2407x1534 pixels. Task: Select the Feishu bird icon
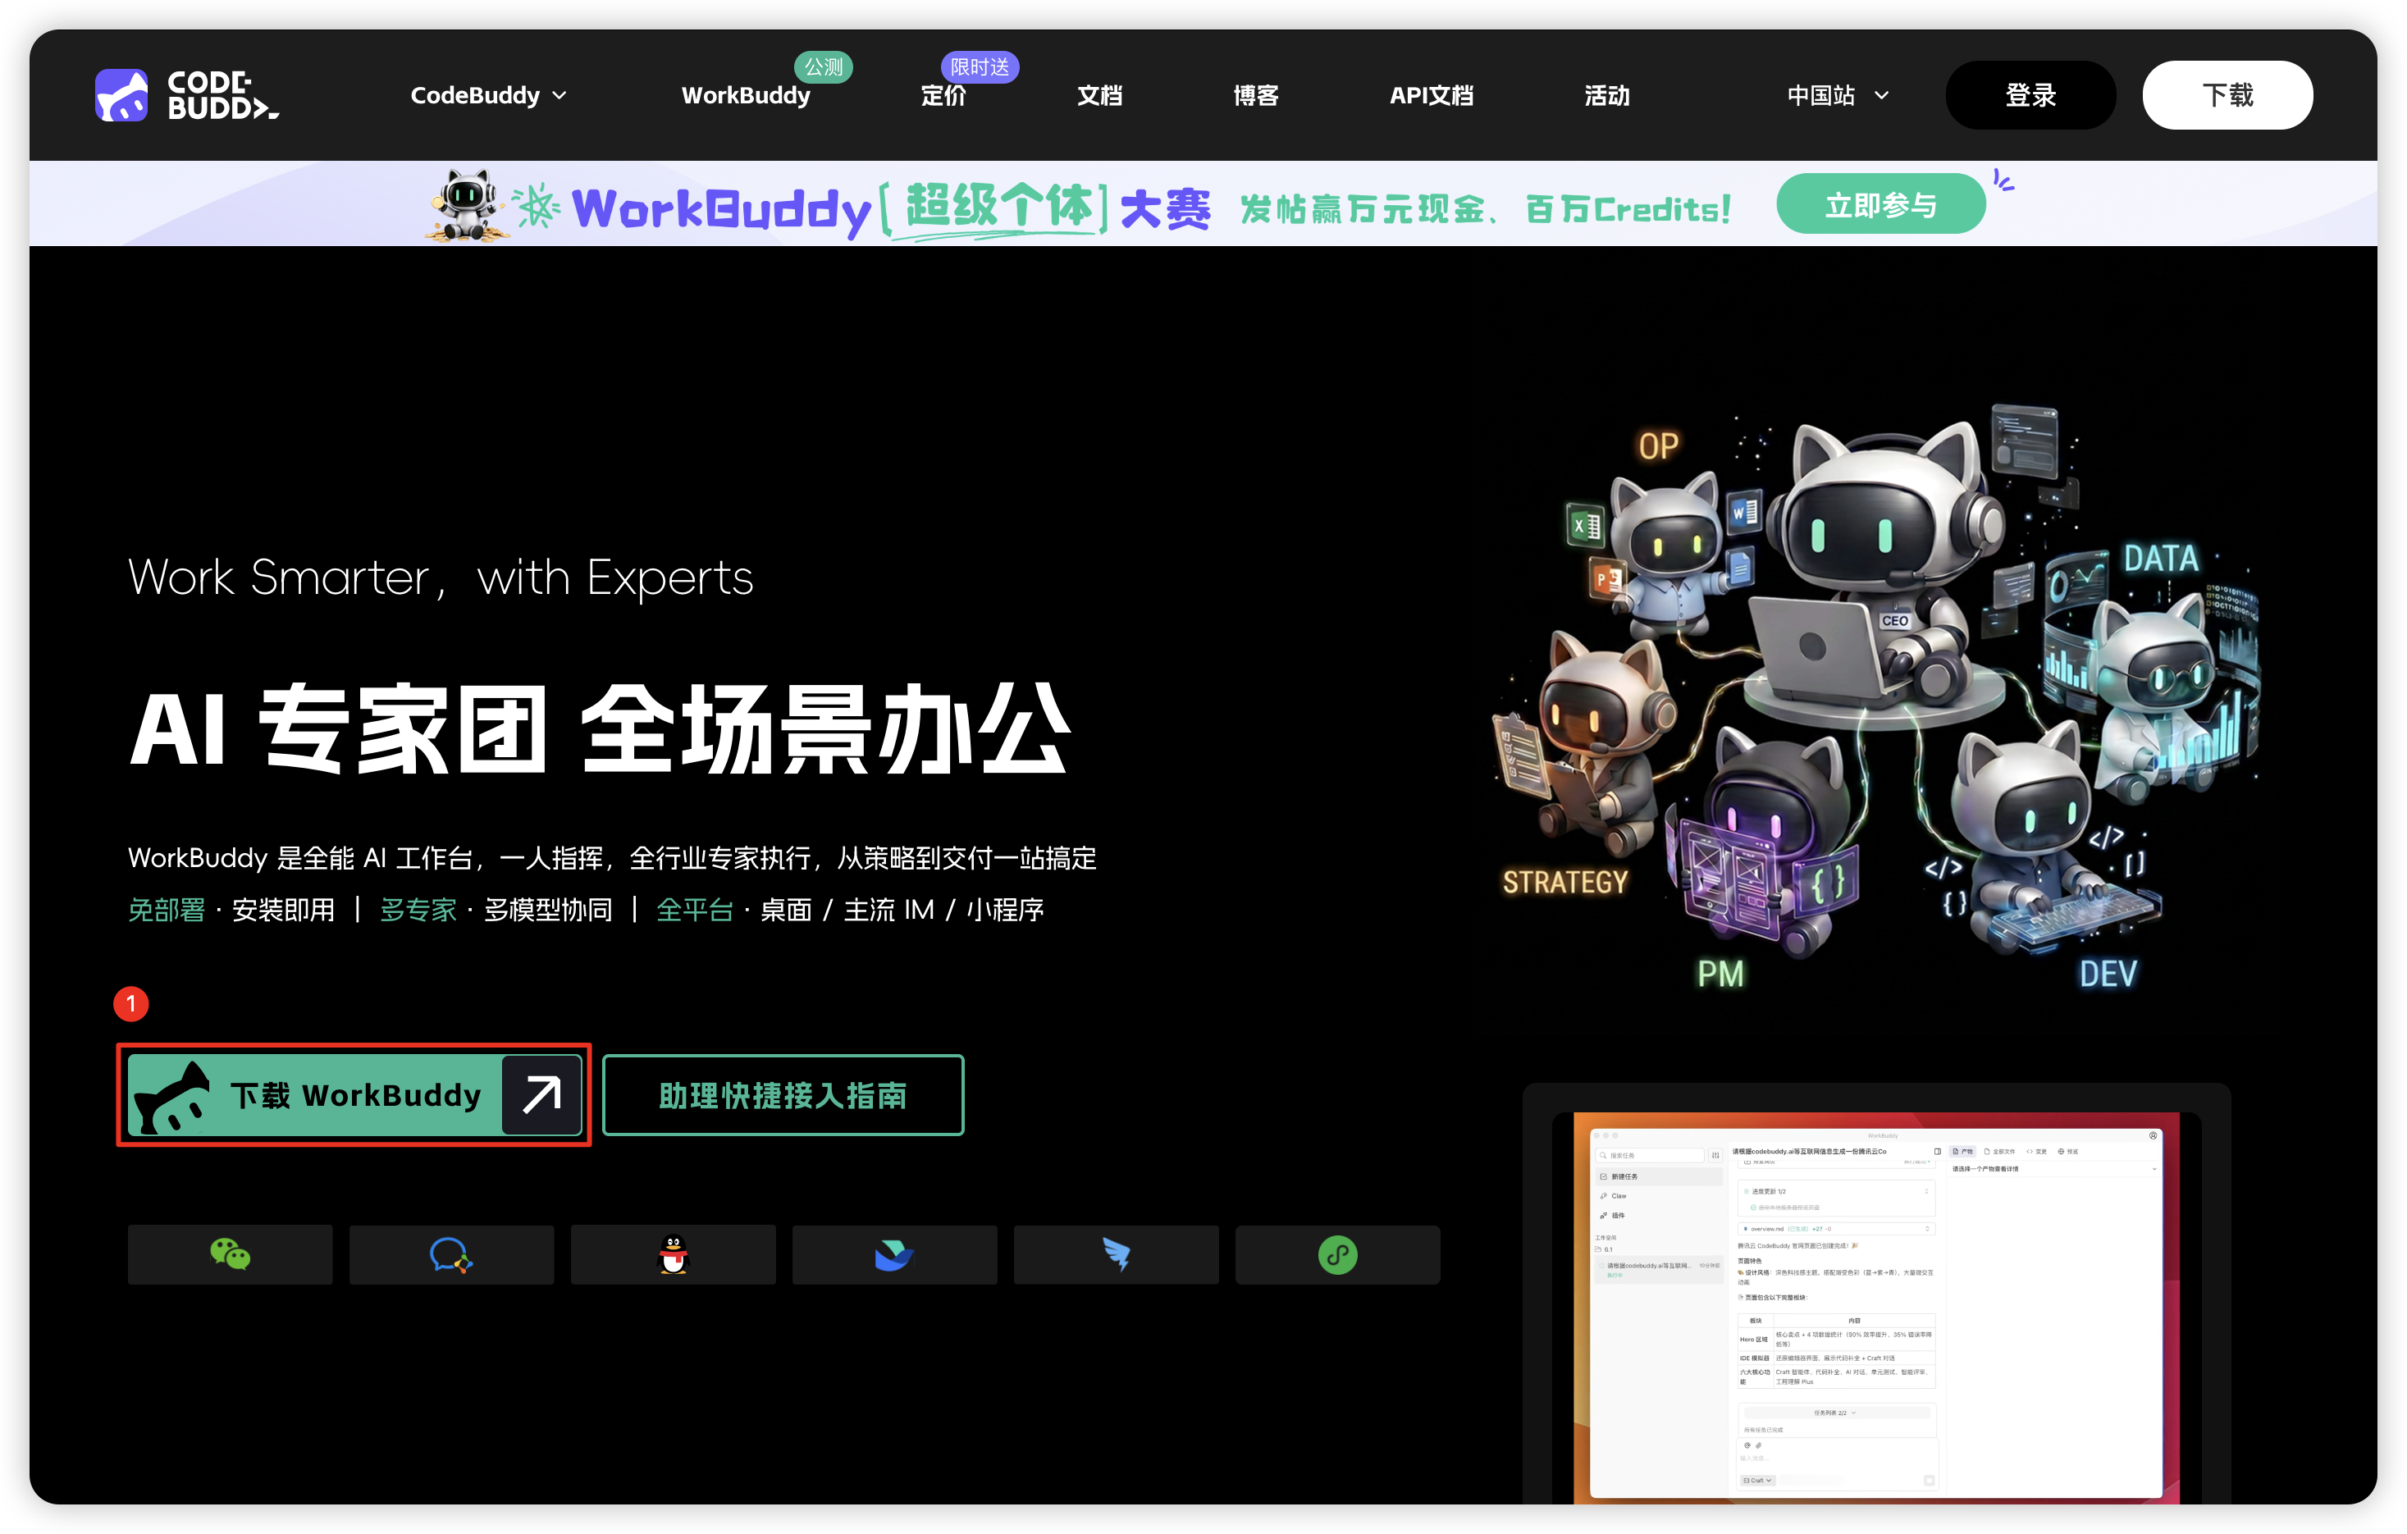895,1254
